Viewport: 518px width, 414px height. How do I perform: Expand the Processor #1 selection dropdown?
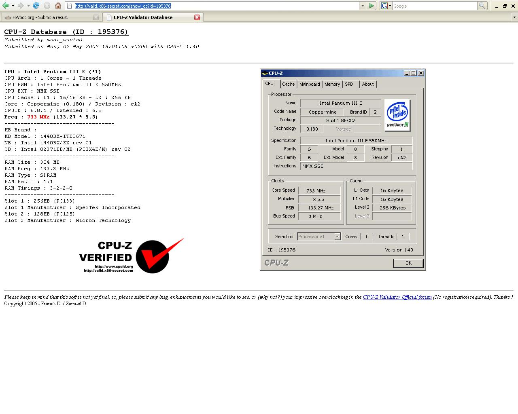point(337,237)
